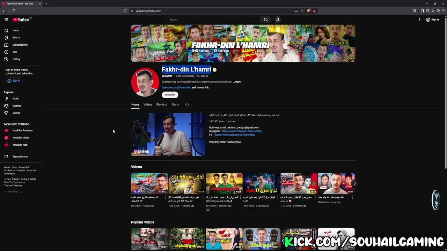Click the Brave Rewards triangle icon
447x251 pixels.
[x=314, y=11]
